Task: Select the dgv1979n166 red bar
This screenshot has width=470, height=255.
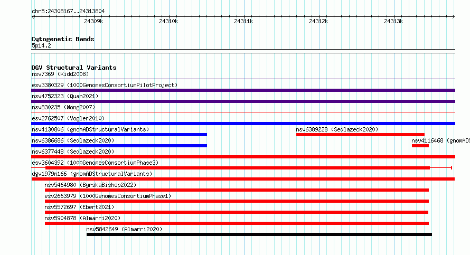Action: click(x=243, y=179)
